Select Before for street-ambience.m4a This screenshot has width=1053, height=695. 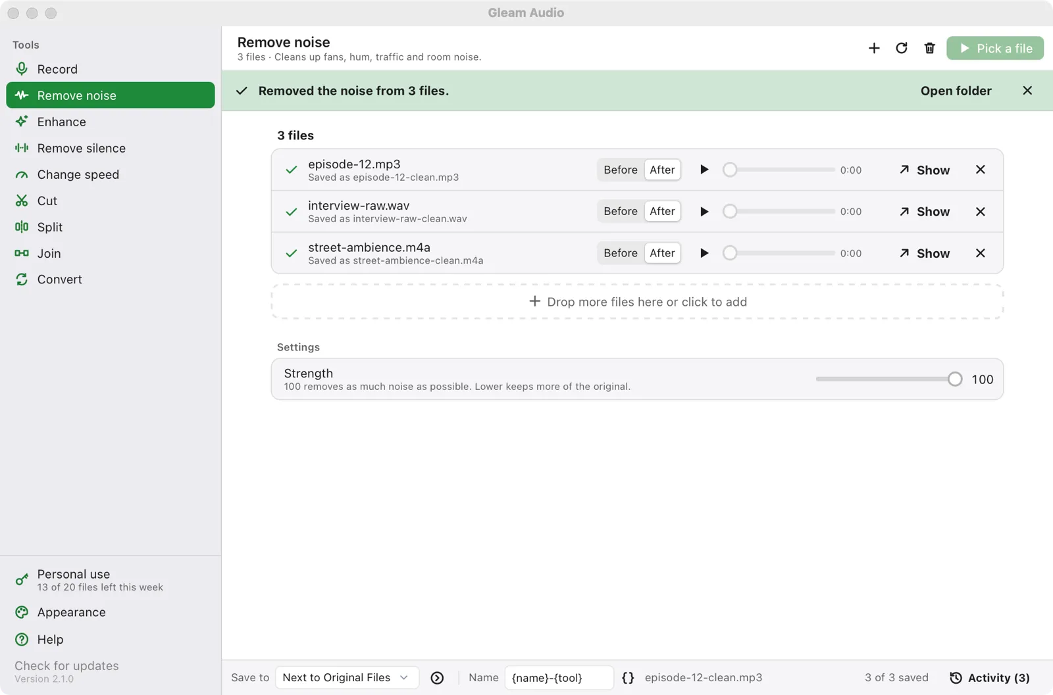(x=621, y=253)
